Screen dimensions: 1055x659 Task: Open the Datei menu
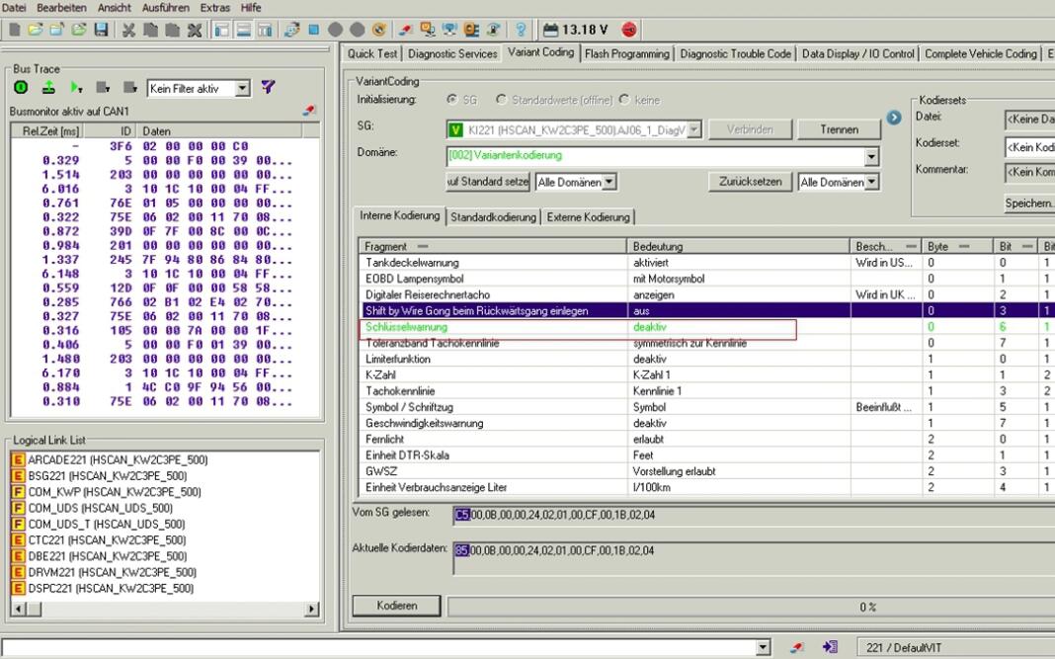pos(14,7)
